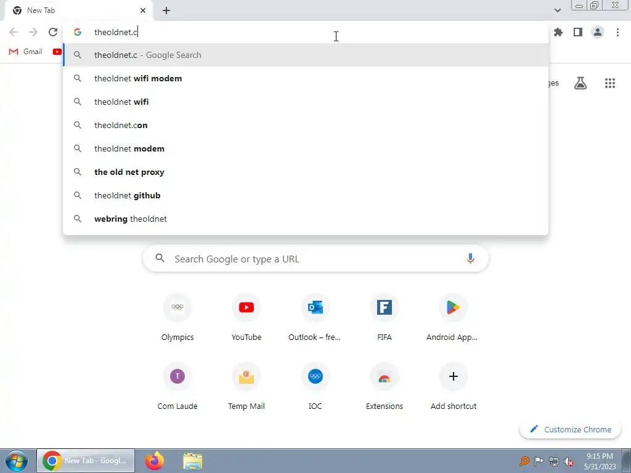Choose the "webring theoldnet" suggestion
The width and height of the screenshot is (631, 473).
pyautogui.click(x=306, y=219)
